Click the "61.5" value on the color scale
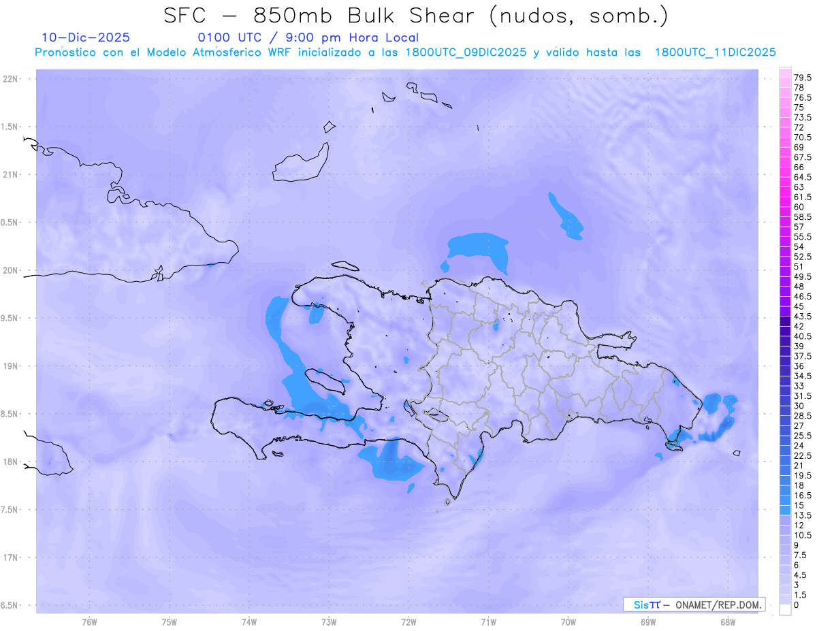This screenshot has height=631, width=817. [802, 196]
